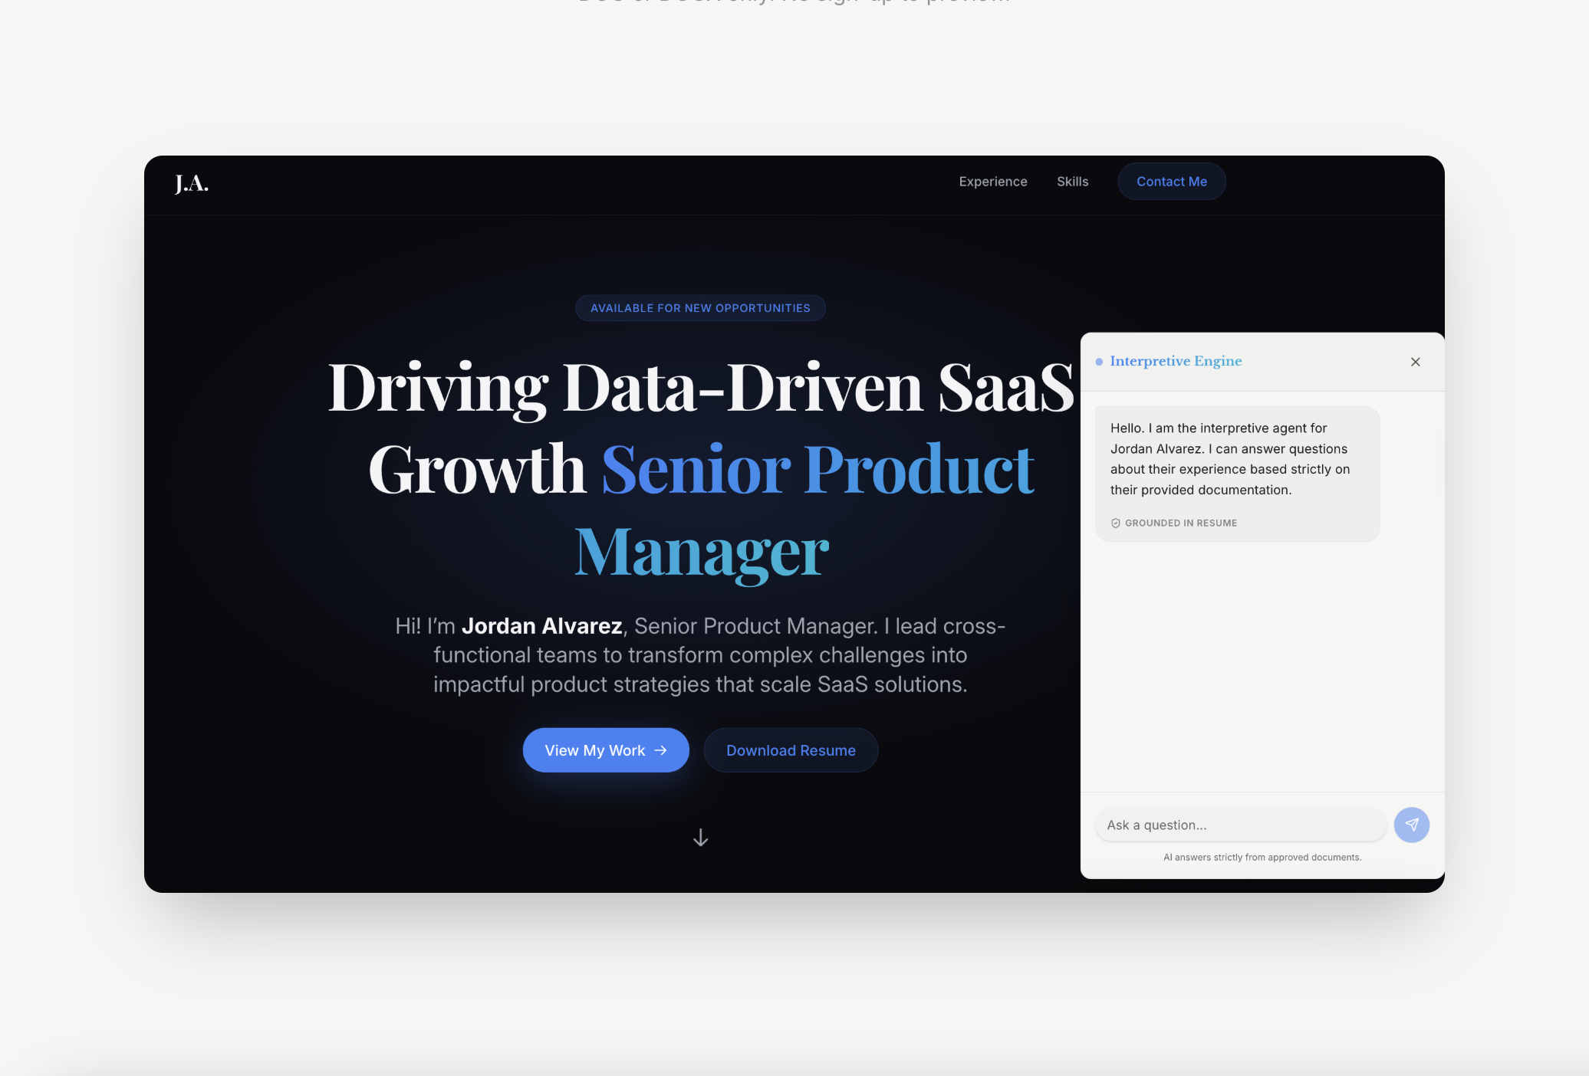Click View My Work

(x=606, y=750)
